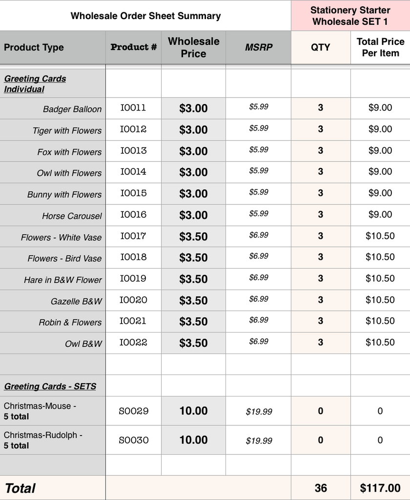This screenshot has width=410, height=500.
Task: Click the total quantity value 36
Action: click(x=321, y=488)
